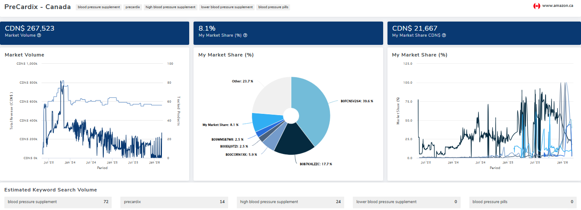The image size is (581, 210).
Task: Click the Total Revenue (CDN$) axis label
Action: [x=11, y=110]
